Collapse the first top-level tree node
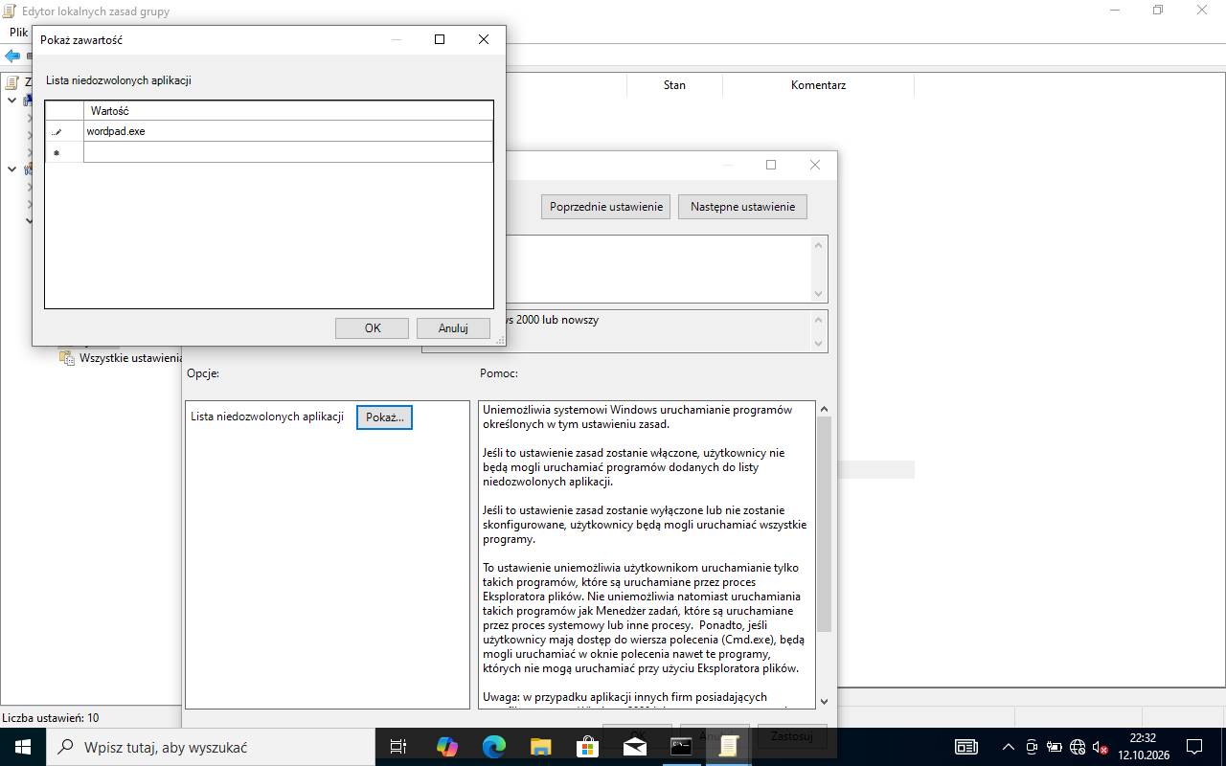The image size is (1226, 766). (11, 101)
